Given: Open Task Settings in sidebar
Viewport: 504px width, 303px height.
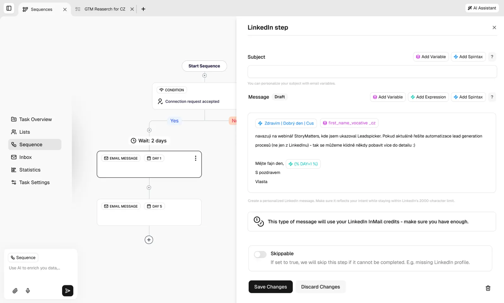Looking at the screenshot, I should [31, 182].
